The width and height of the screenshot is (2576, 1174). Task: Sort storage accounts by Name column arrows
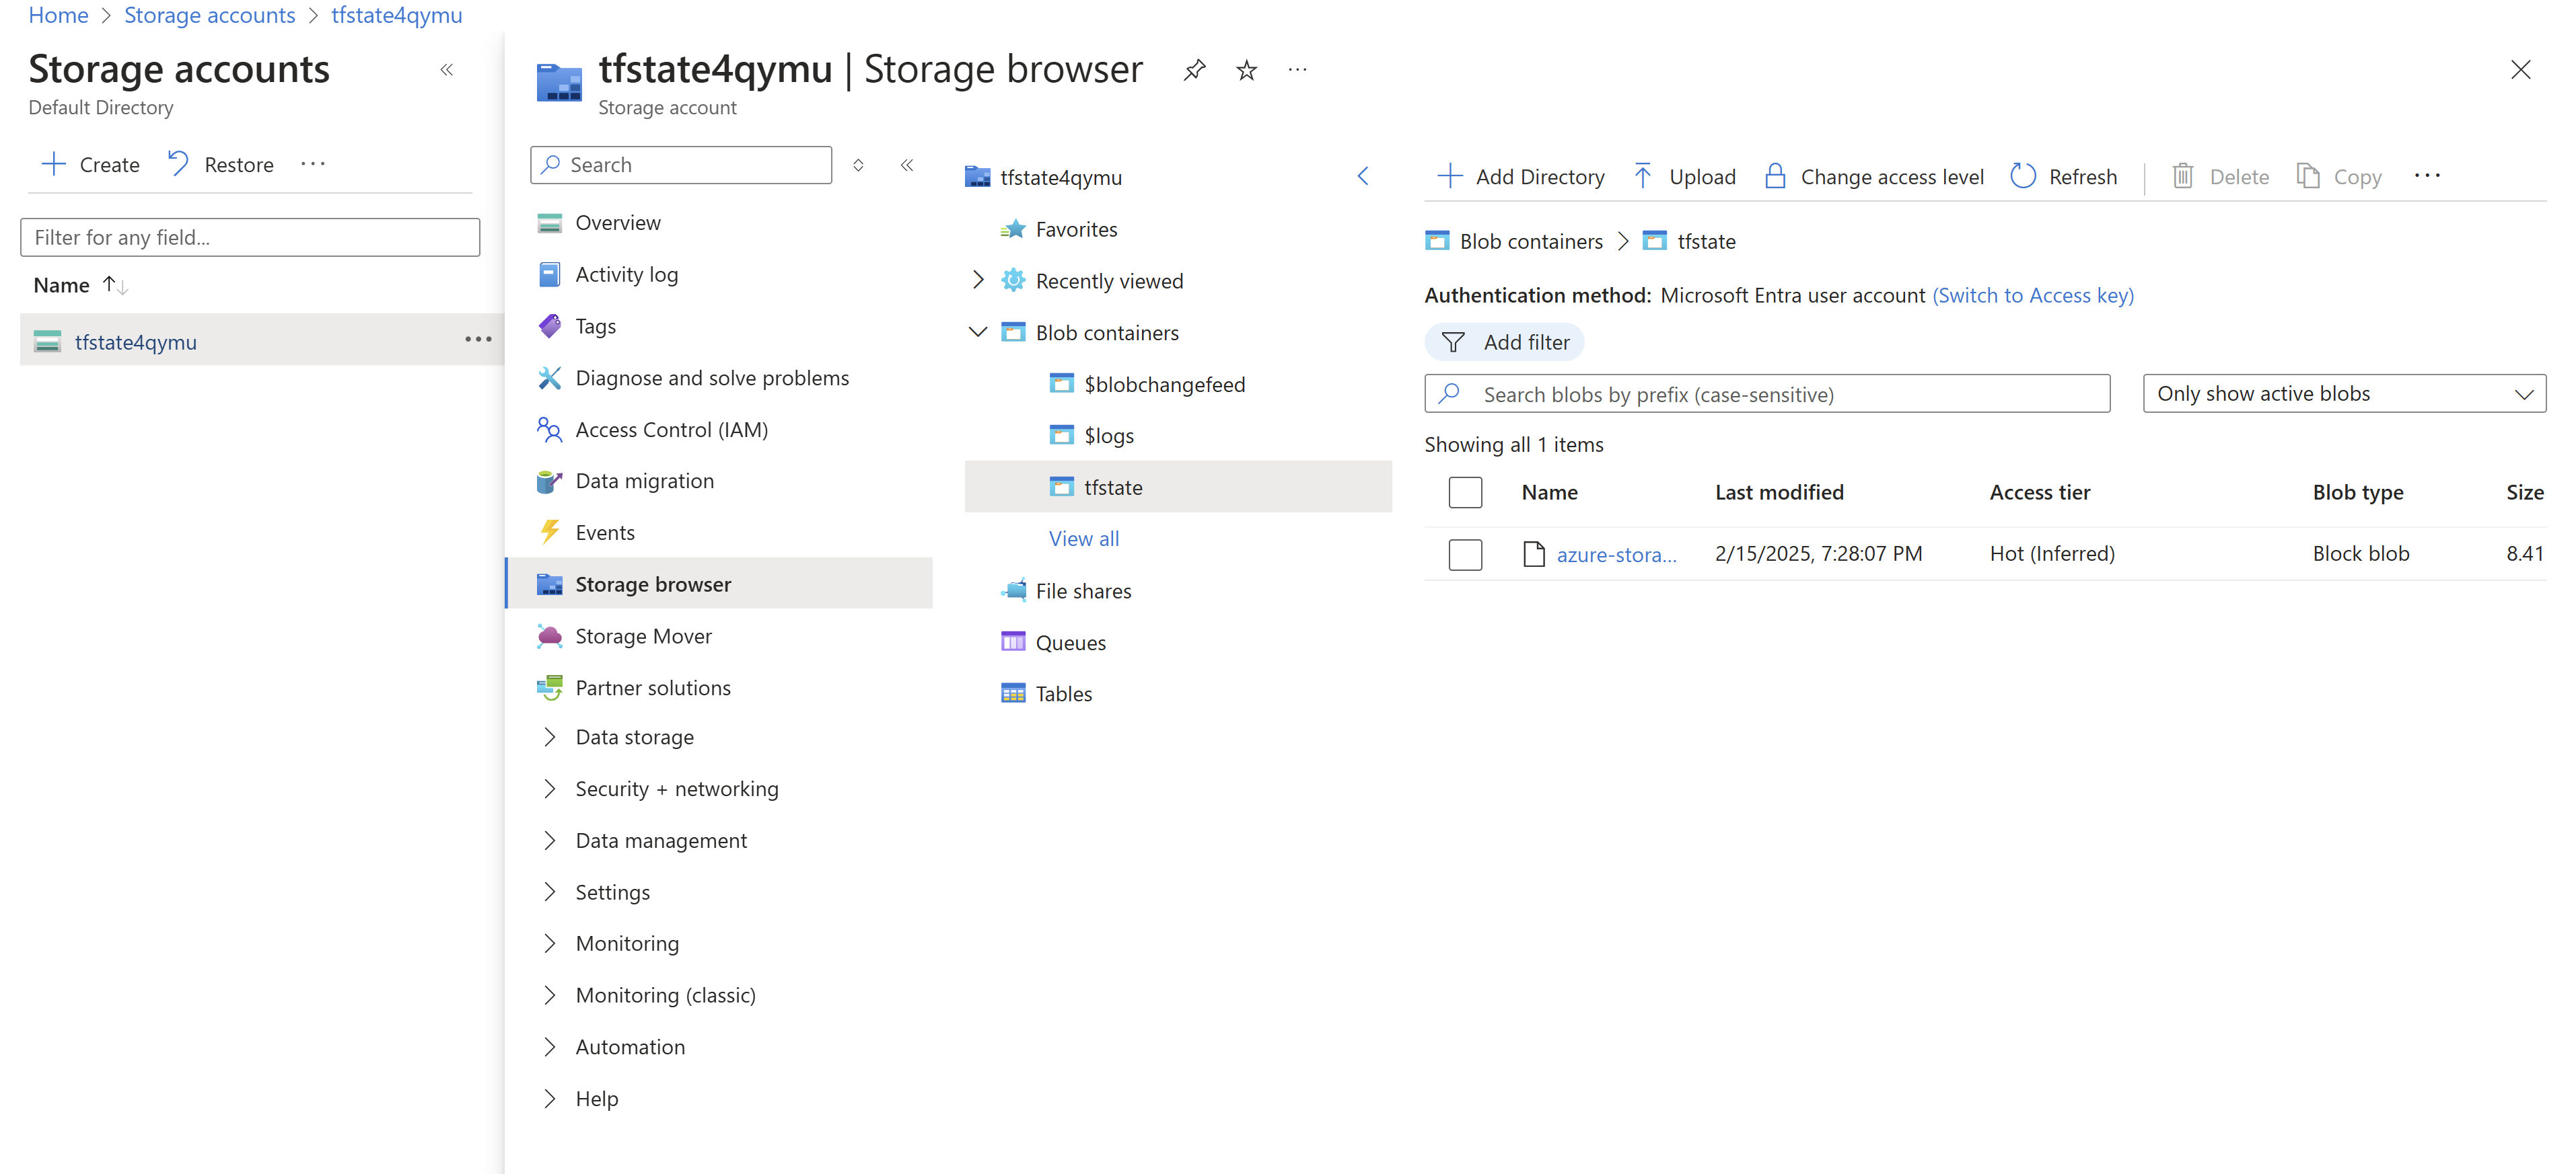click(x=116, y=286)
